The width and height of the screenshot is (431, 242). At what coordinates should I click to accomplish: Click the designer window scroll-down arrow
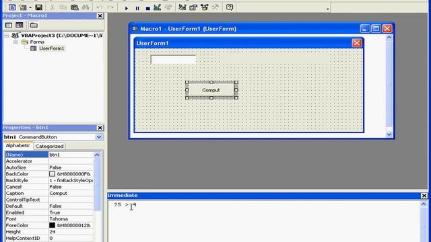(389, 134)
